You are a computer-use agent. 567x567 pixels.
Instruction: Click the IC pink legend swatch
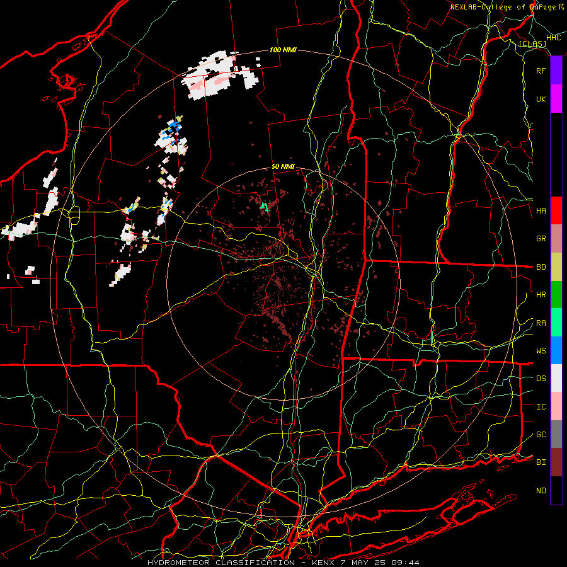556,406
